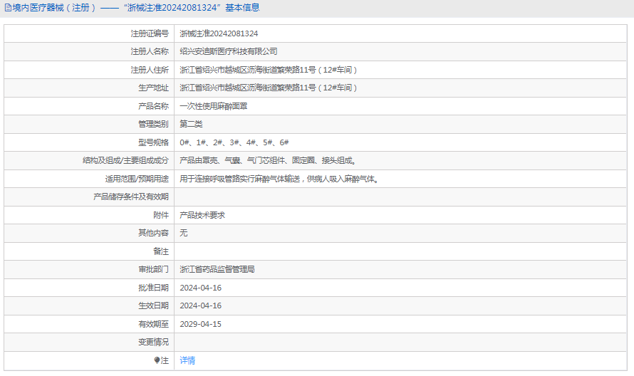This screenshot has height=376, width=634.
Task: Click the 生产地址 label
Action: point(153,88)
